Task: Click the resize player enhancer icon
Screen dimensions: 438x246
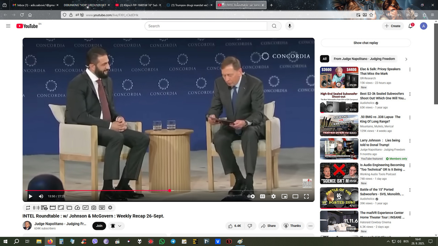Action: coord(61,207)
